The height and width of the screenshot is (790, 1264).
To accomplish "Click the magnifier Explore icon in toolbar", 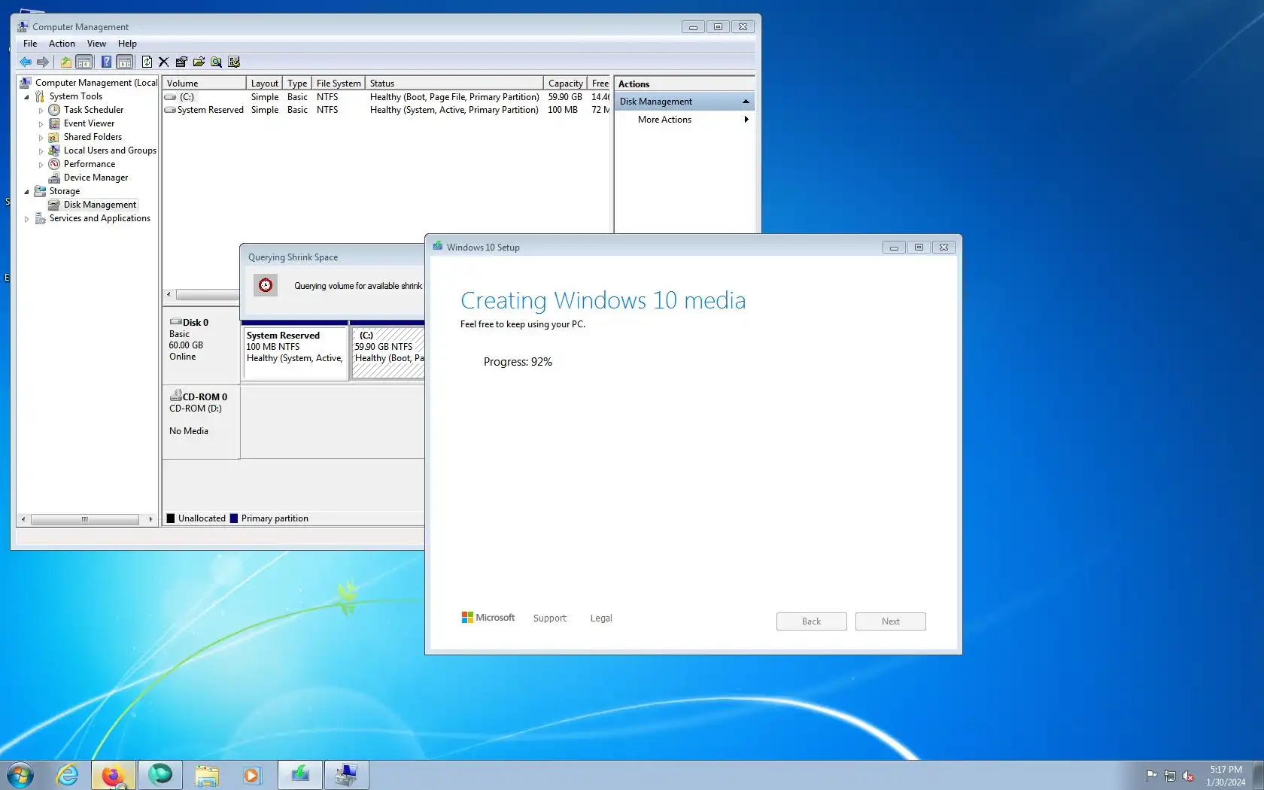I will pos(216,62).
